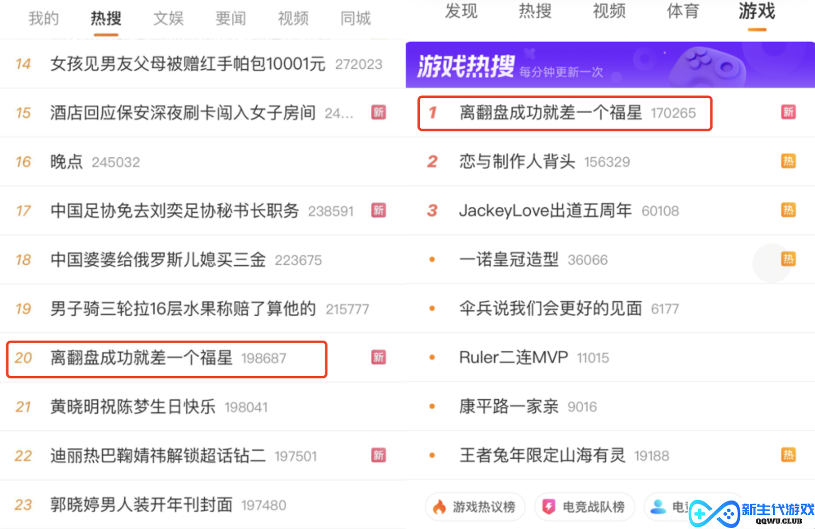815x529 pixels.
Task: Tap the 新 badge on row 17
Action: [x=378, y=210]
